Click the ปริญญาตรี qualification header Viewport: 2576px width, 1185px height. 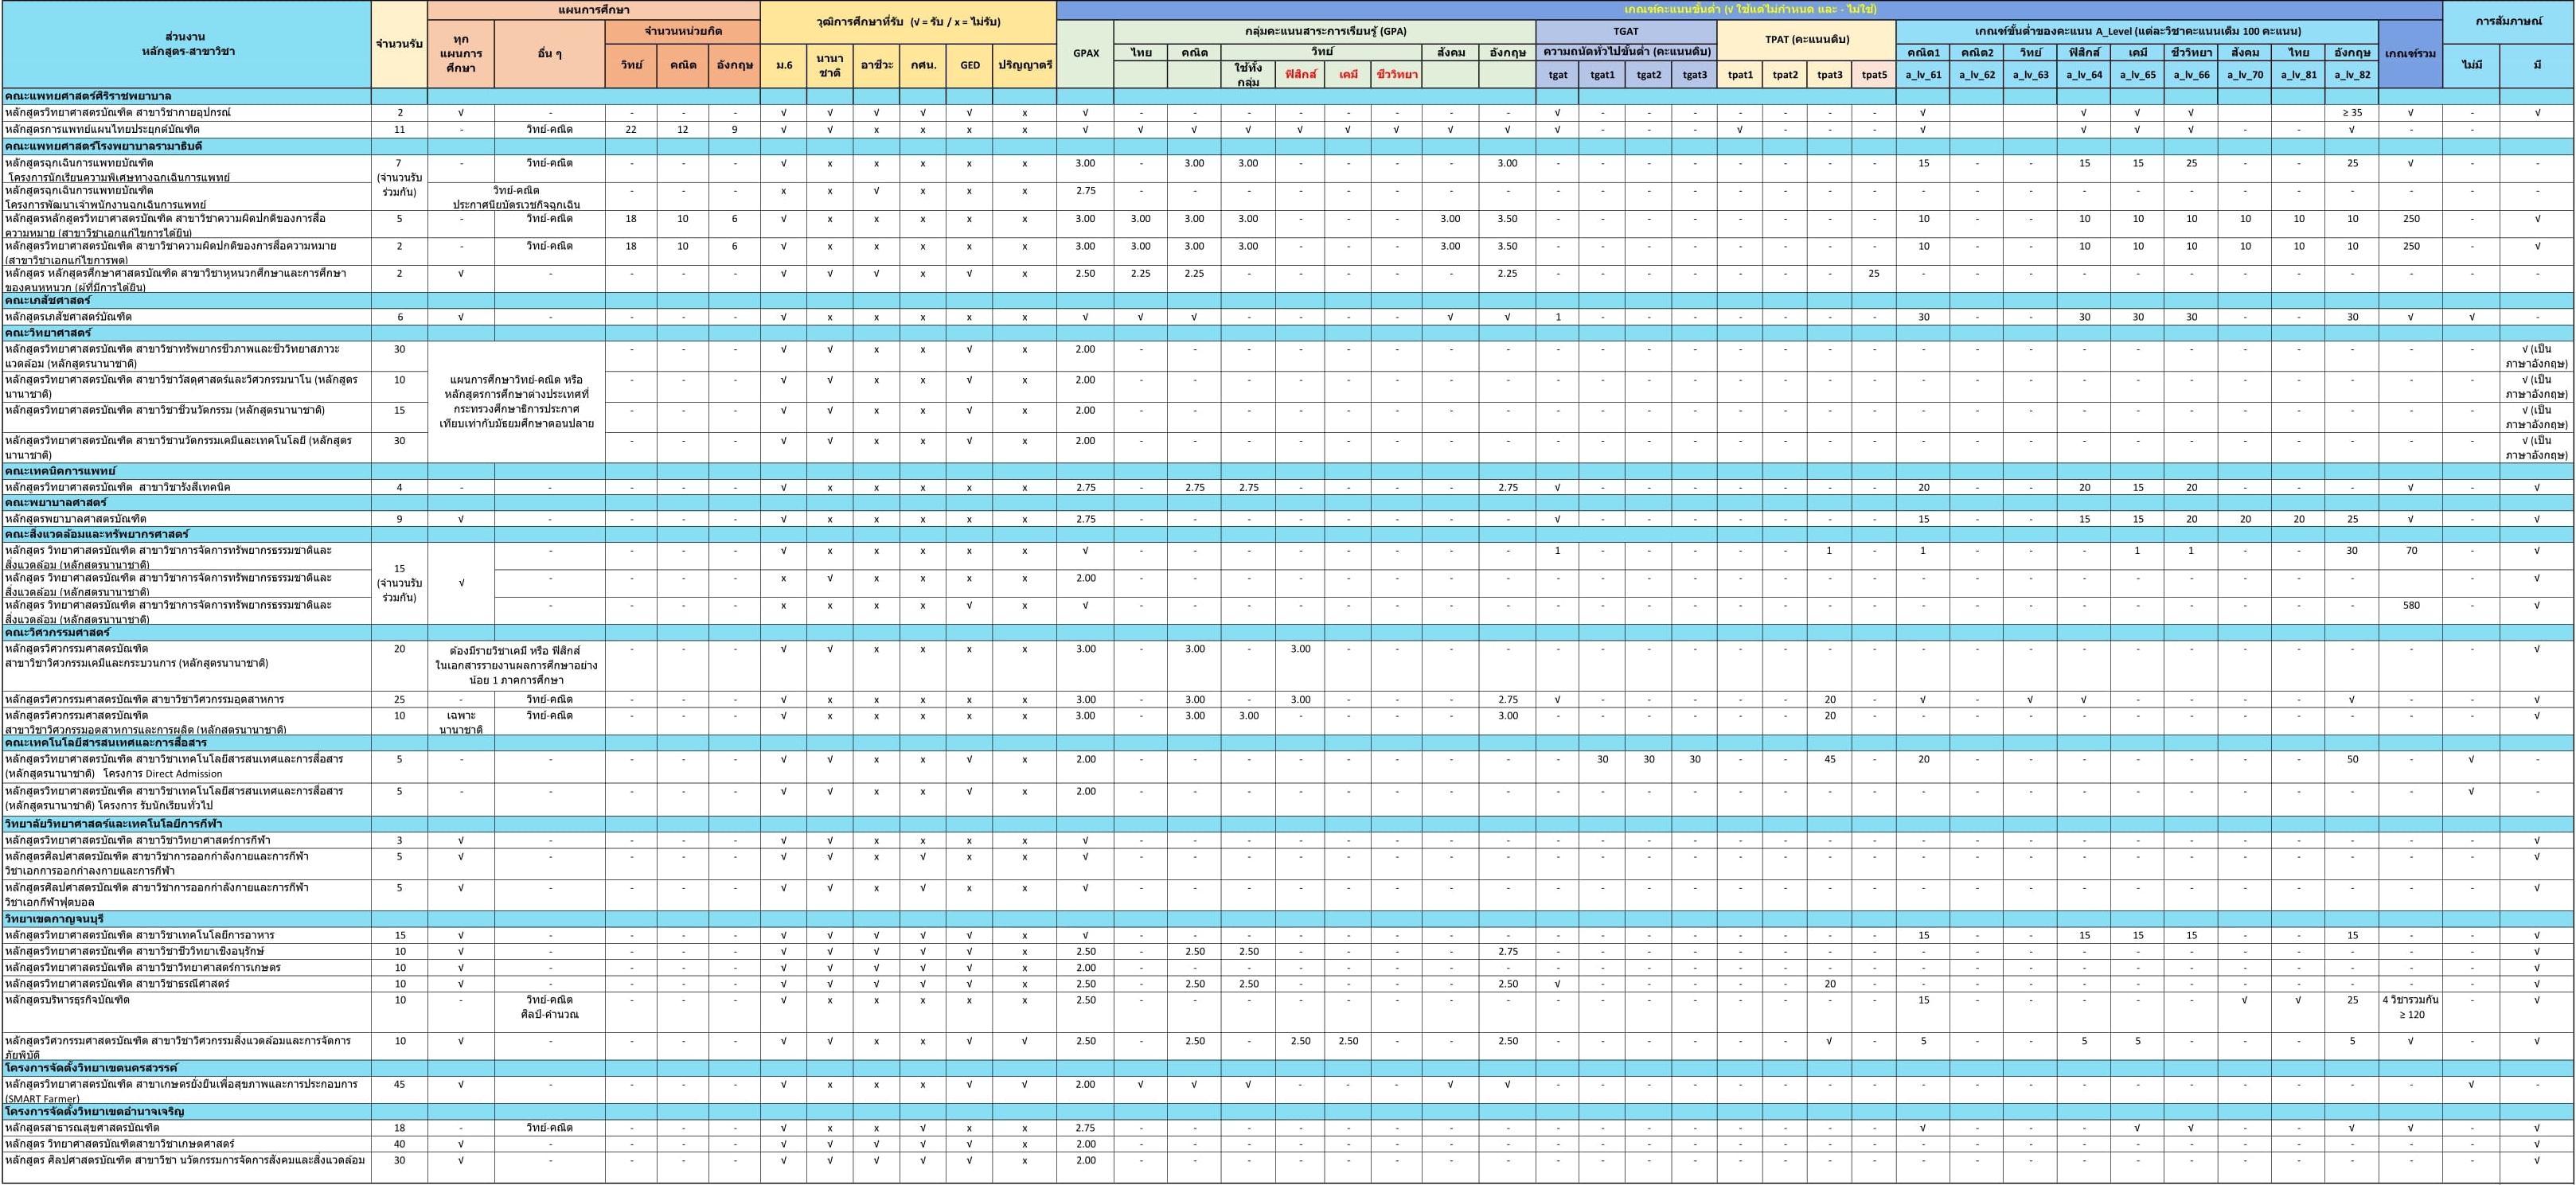coord(1024,65)
